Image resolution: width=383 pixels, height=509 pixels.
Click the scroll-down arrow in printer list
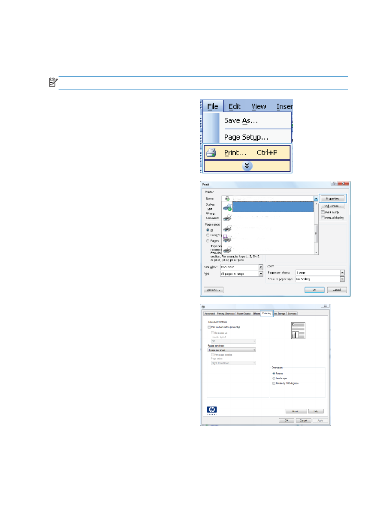pos(316,252)
